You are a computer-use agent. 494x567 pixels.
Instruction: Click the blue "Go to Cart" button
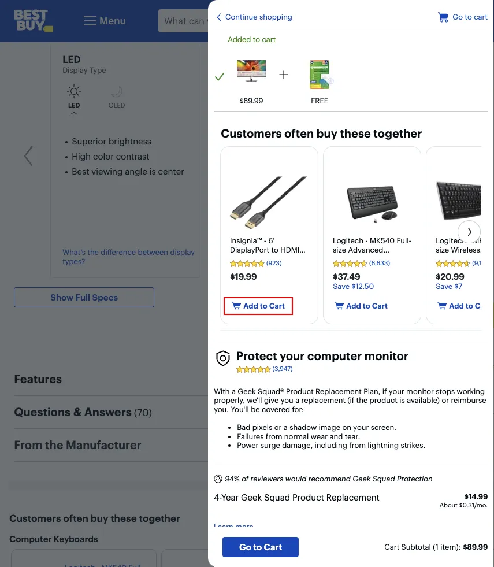[x=260, y=547]
